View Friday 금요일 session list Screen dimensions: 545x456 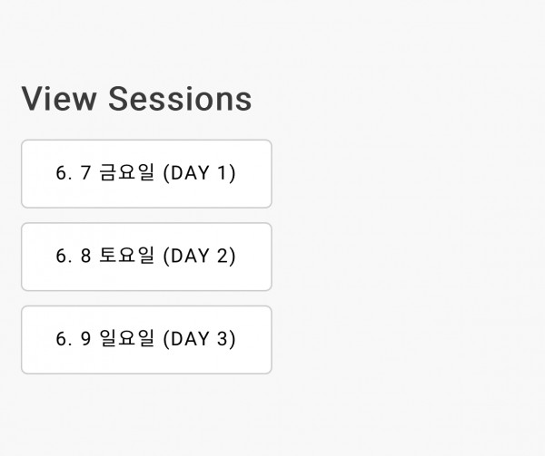pos(146,174)
